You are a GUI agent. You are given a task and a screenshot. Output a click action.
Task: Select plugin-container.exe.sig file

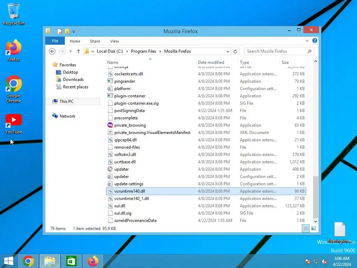click(x=206, y=103)
